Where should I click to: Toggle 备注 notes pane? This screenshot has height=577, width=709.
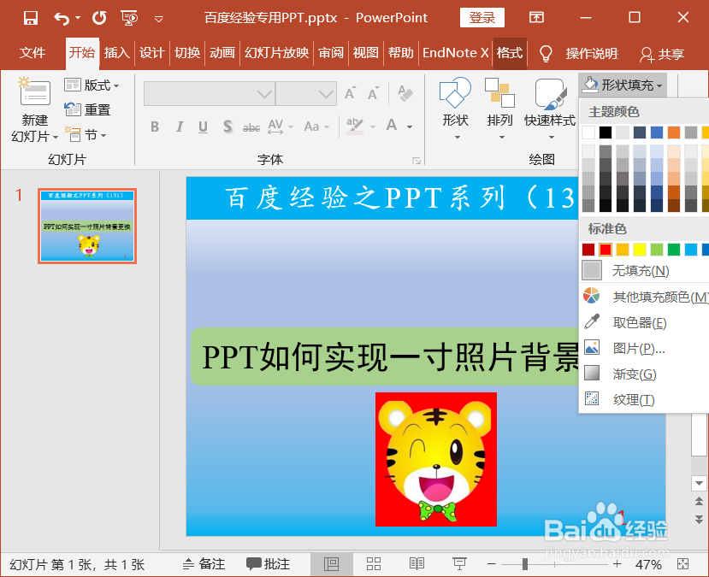204,564
